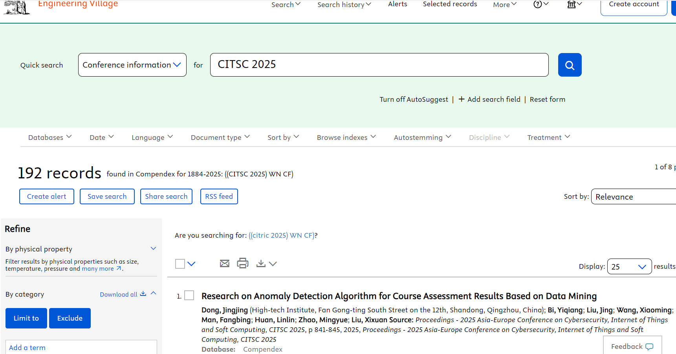Open the More menu in header
The height and width of the screenshot is (354, 676).
tap(505, 4)
